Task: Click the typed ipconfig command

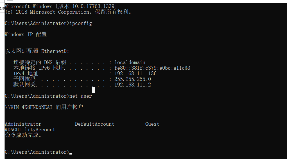Action: 81,24
